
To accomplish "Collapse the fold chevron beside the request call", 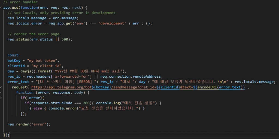I will pos(1,87).
